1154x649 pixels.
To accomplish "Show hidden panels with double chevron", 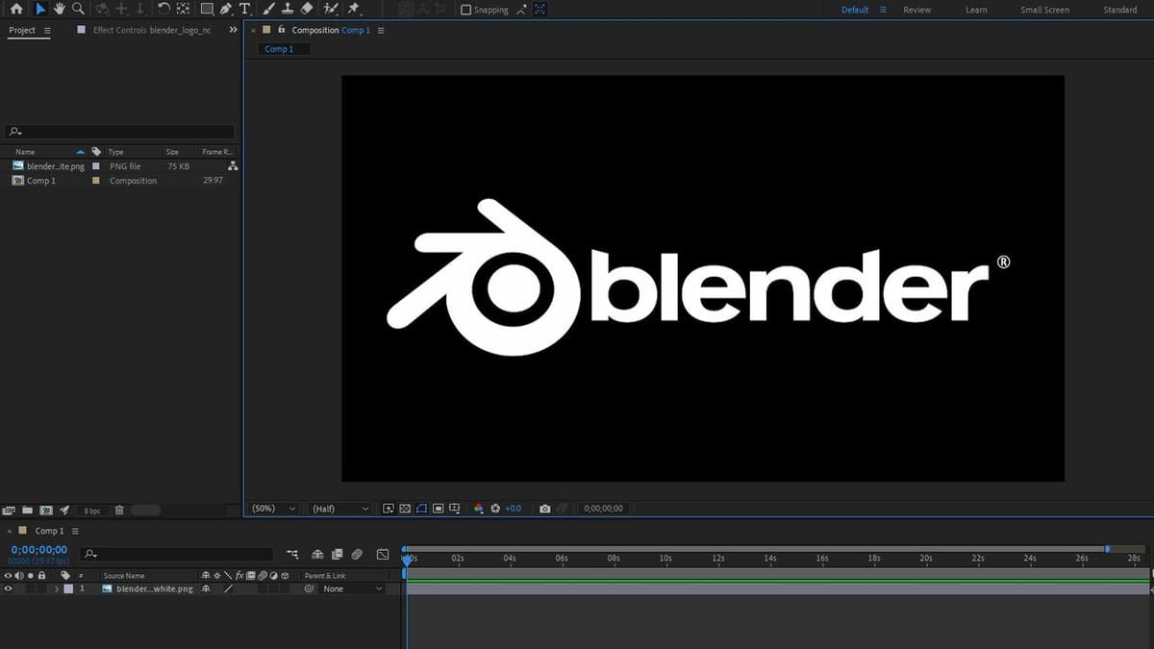I will coord(233,30).
